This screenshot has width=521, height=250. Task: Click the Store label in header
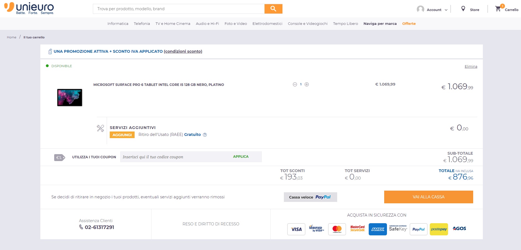tap(475, 10)
